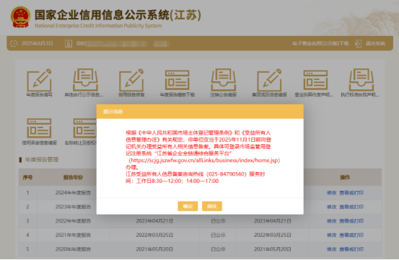The height and width of the screenshot is (260, 399).
Task: Click 查看或打印 for 2023年年度报告
Action: [351, 207]
